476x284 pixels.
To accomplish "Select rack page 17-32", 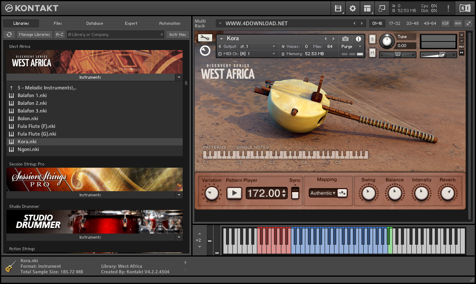I will (395, 24).
